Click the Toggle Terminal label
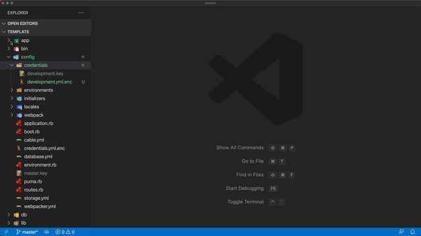The image size is (421, 236). [245, 202]
